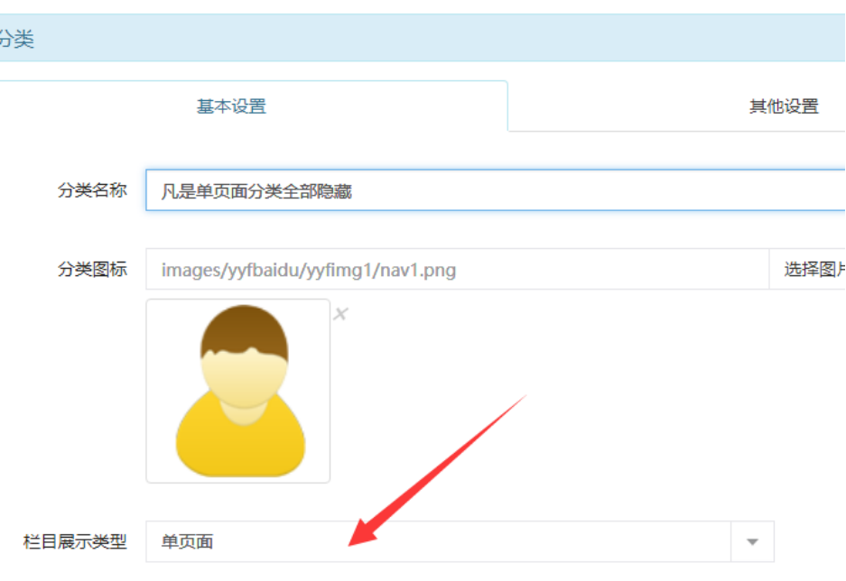Click the 分类图标 label
Screen dimensions: 846x581
(92, 269)
